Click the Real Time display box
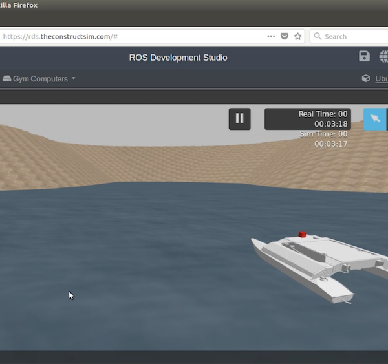This screenshot has height=364, width=388. (308, 119)
